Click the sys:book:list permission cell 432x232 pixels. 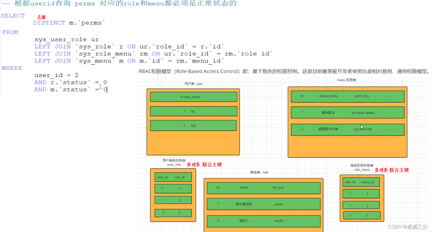(x=363, y=129)
